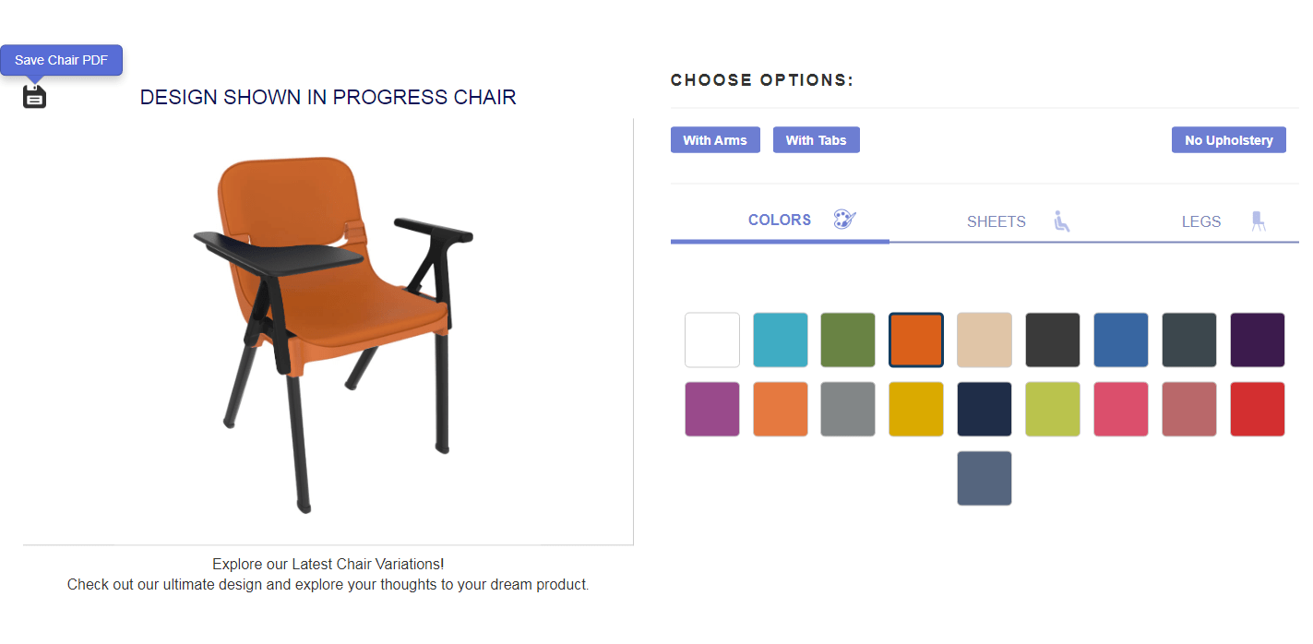
Task: Click the seated person icon beside Sheets
Action: (x=1062, y=221)
